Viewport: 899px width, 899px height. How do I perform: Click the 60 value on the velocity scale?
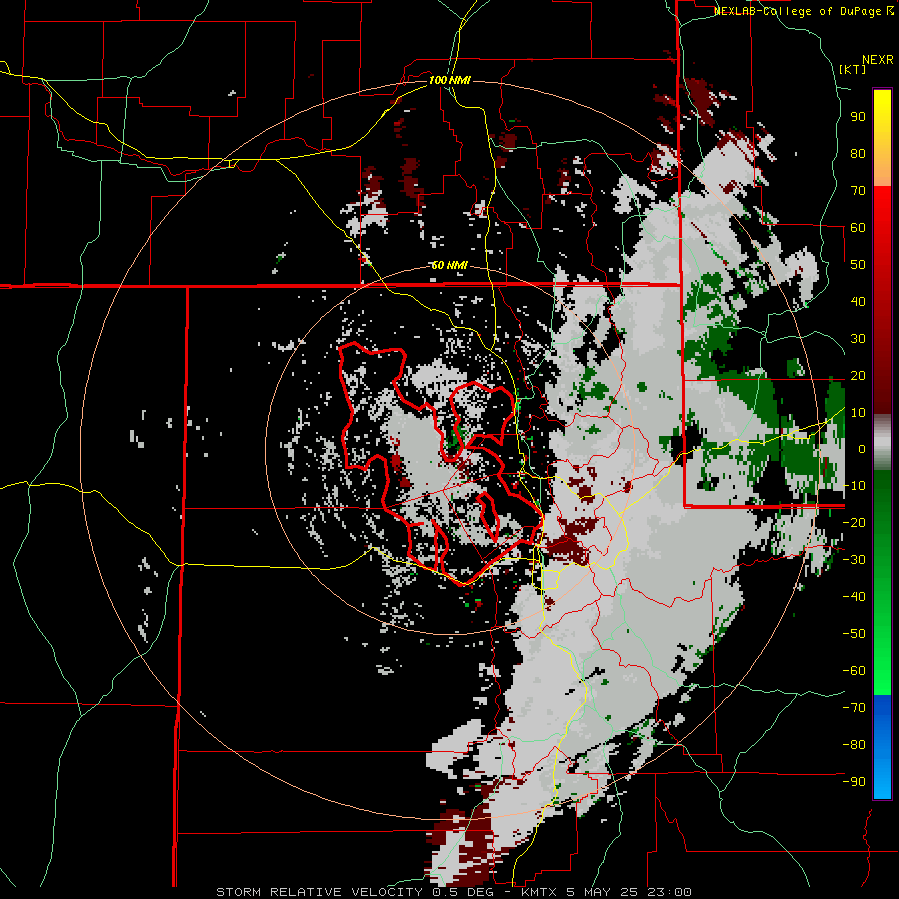[x=858, y=227]
